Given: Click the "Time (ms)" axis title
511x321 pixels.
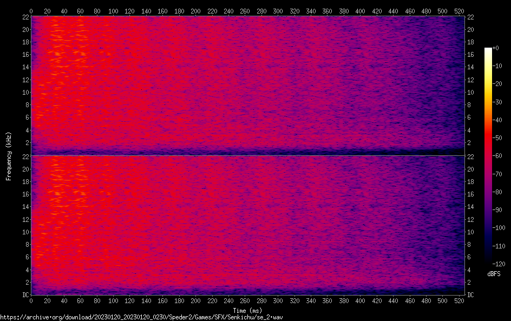Looking at the screenshot, I should click(247, 311).
